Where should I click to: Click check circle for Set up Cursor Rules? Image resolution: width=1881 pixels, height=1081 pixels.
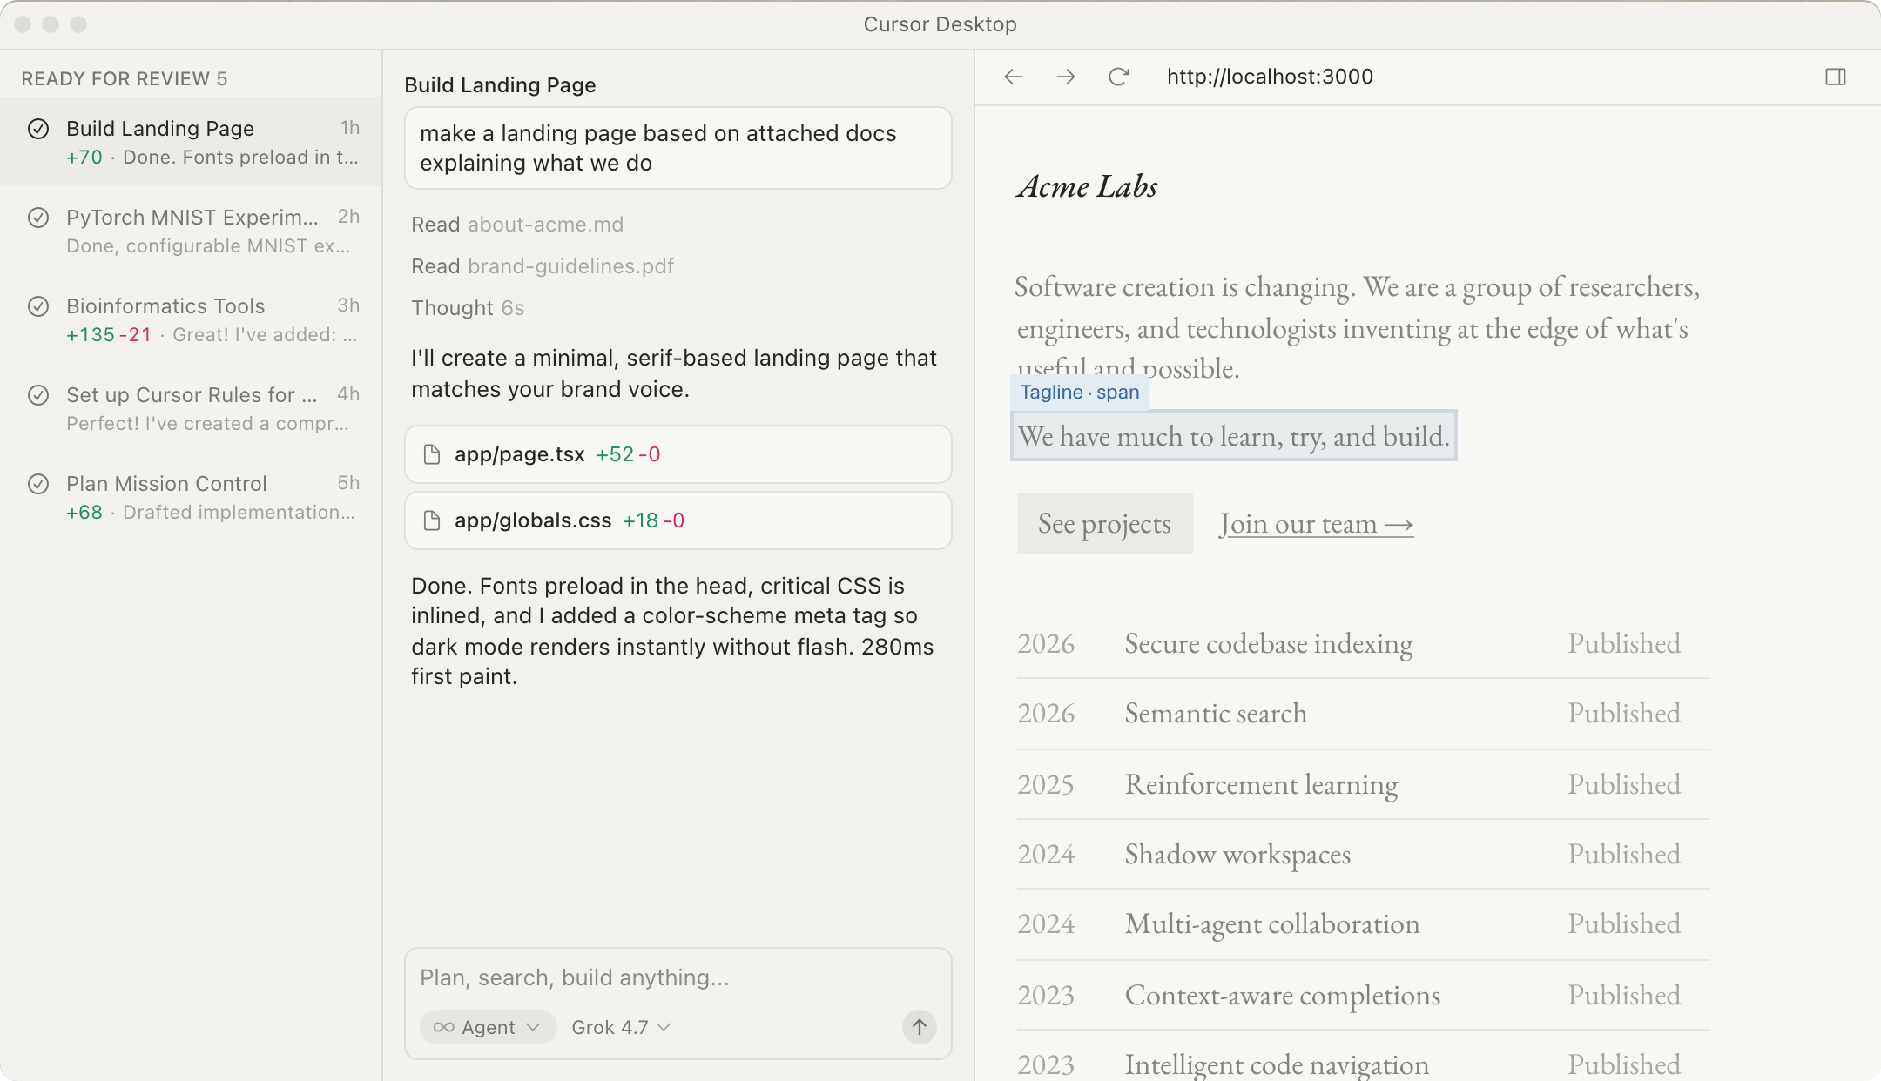pyautogui.click(x=38, y=395)
